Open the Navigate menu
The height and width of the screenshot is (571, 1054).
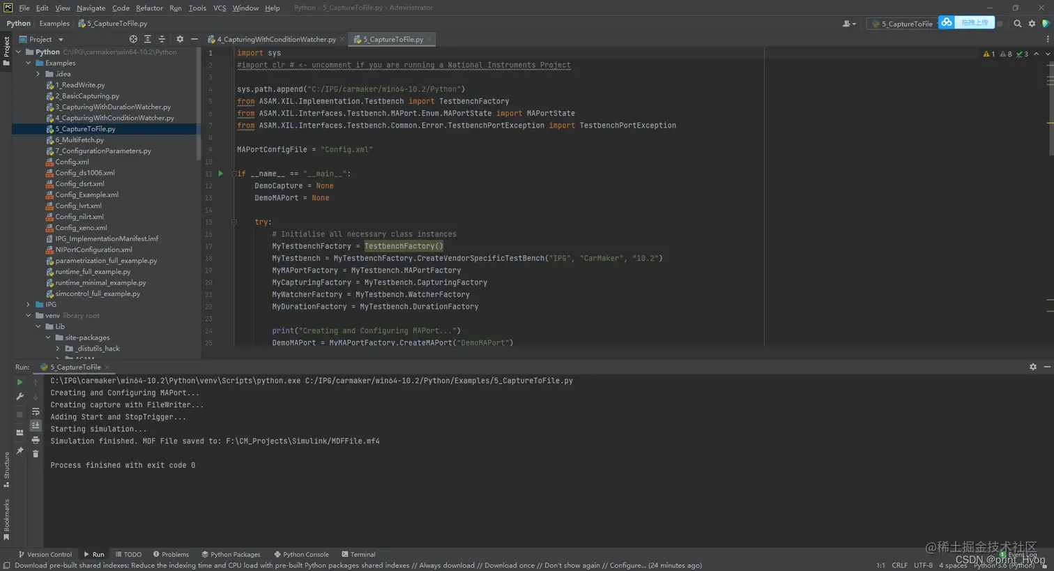91,8
